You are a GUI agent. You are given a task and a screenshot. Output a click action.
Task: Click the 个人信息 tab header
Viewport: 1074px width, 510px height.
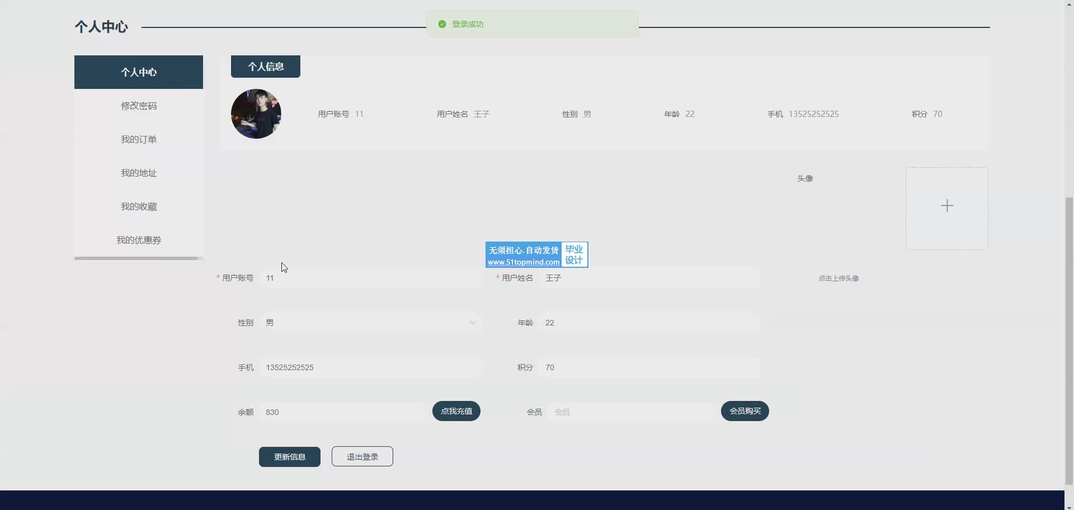pyautogui.click(x=266, y=67)
